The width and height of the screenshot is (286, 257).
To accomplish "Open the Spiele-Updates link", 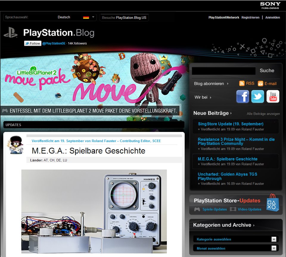I will [214, 209].
